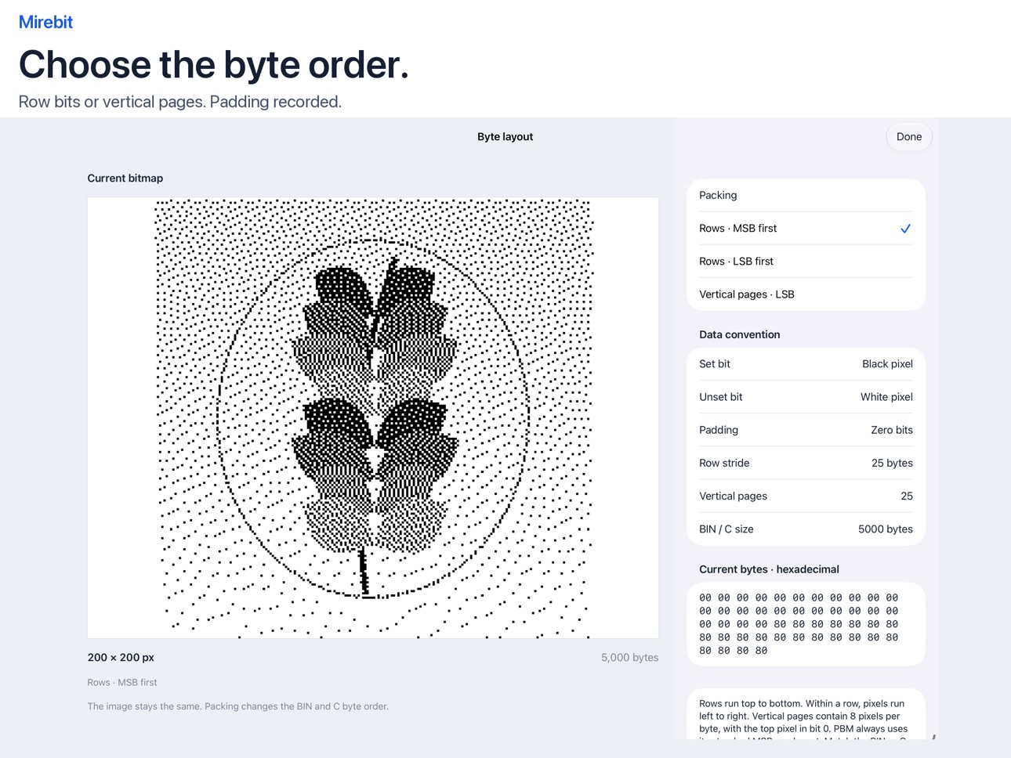Click the Current bitmap heading
This screenshot has width=1011, height=758.
pyautogui.click(x=125, y=179)
